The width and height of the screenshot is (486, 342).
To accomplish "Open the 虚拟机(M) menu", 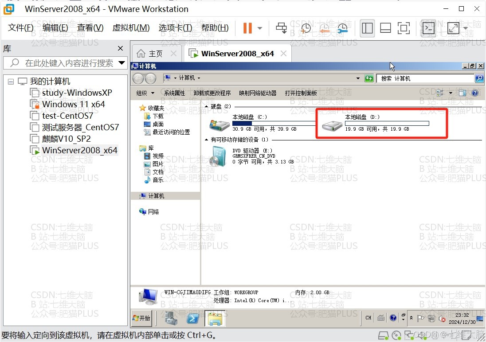I will coord(131,28).
